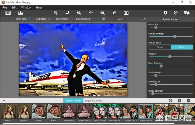The image size is (195, 125).
Task: Click the Apply button
Action: pos(120,19)
